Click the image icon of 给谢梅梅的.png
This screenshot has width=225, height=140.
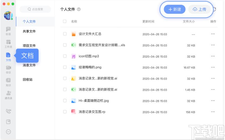click(73, 67)
